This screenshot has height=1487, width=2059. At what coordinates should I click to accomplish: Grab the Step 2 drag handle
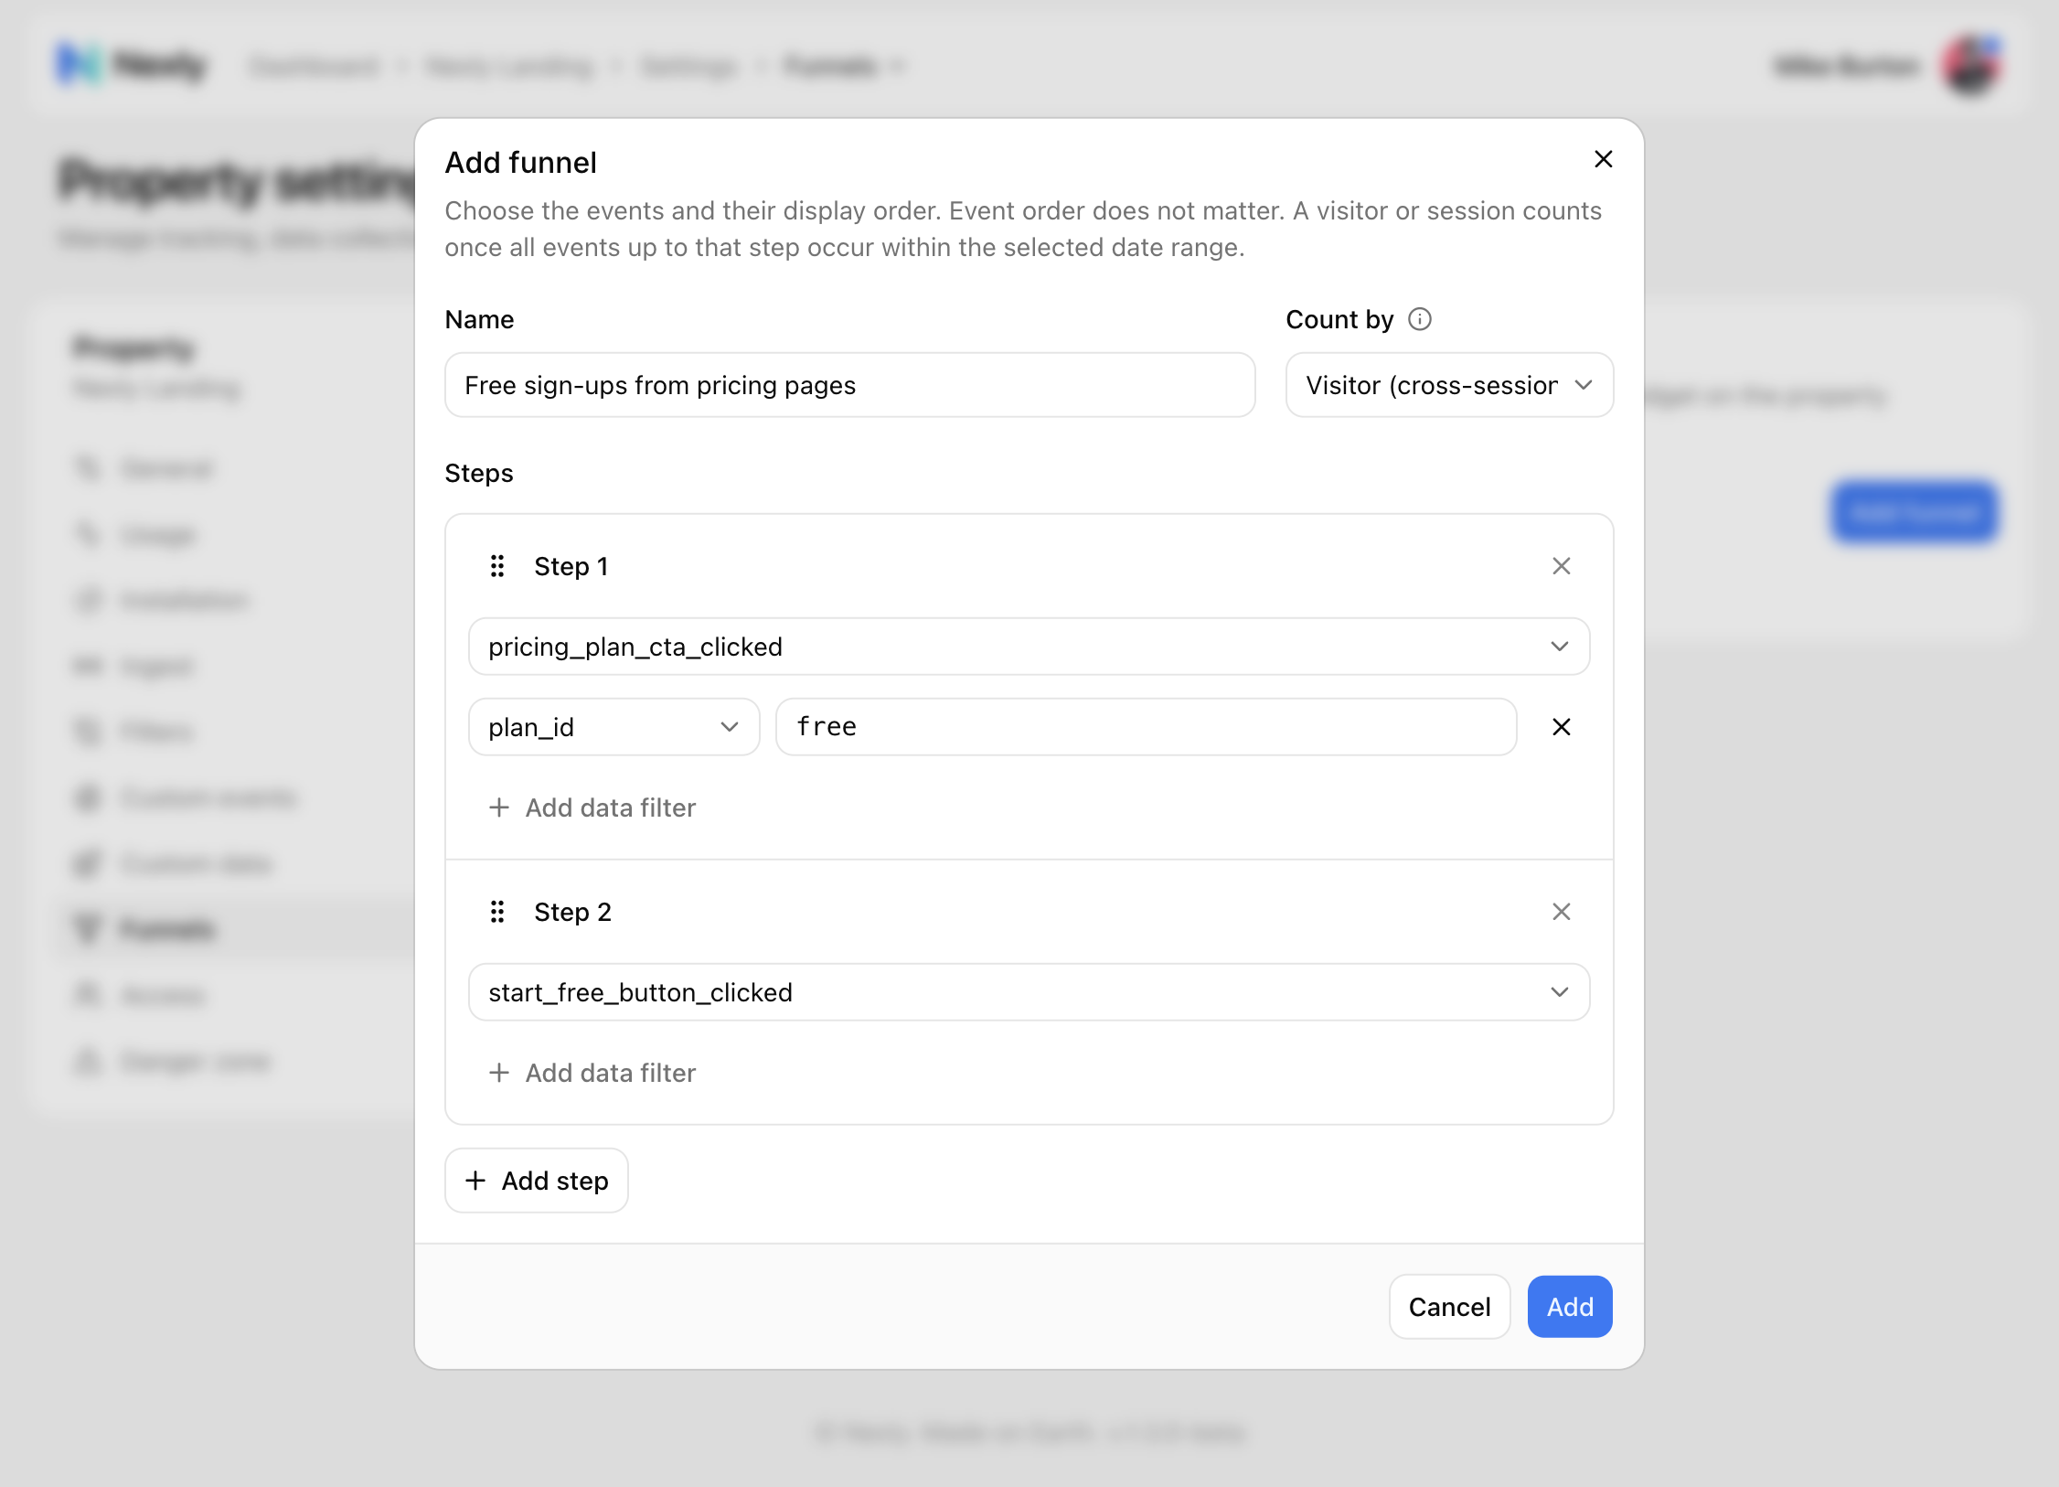[497, 912]
